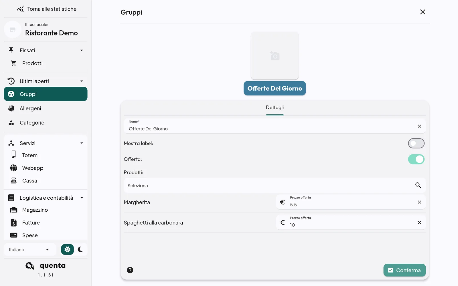The height and width of the screenshot is (286, 458).
Task: Collapse the Servizi section arrow
Action: (82, 143)
